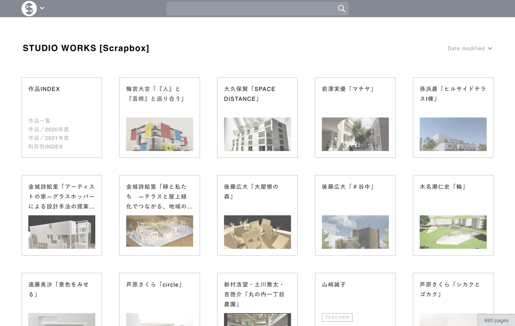This screenshot has width=515, height=326.
Task: Open the Scrapbox project logo menu
Action: click(29, 8)
